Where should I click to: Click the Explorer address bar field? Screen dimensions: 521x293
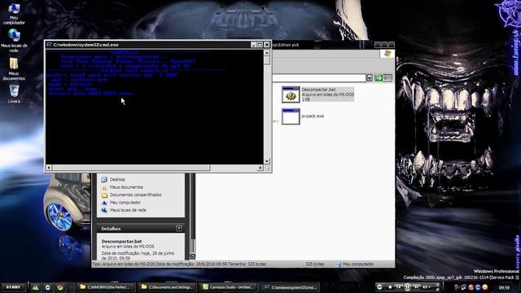[319, 78]
